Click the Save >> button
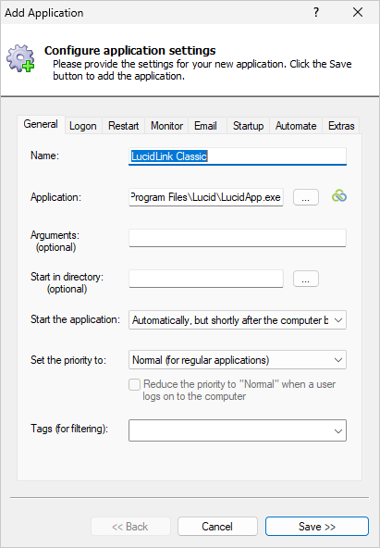380x548 pixels. point(317,527)
